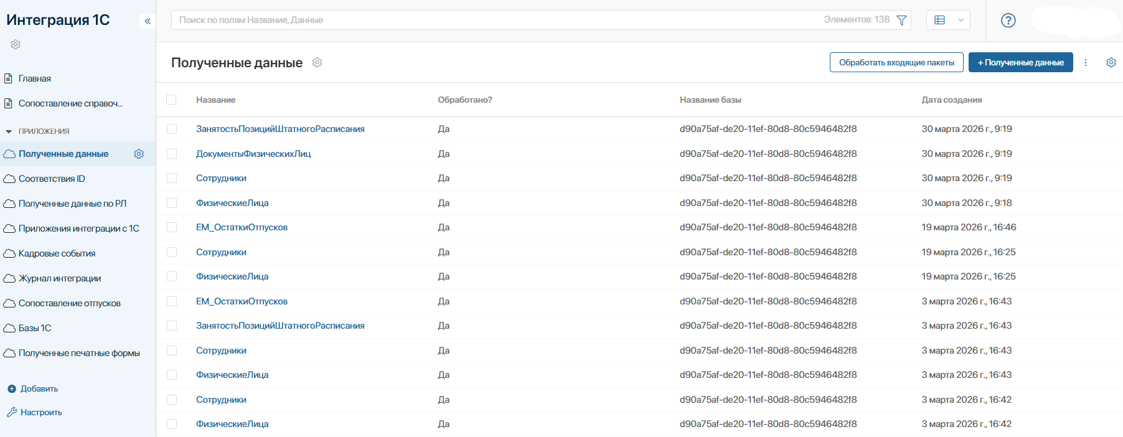Click the plus icon next to Добавить

pyautogui.click(x=11, y=388)
